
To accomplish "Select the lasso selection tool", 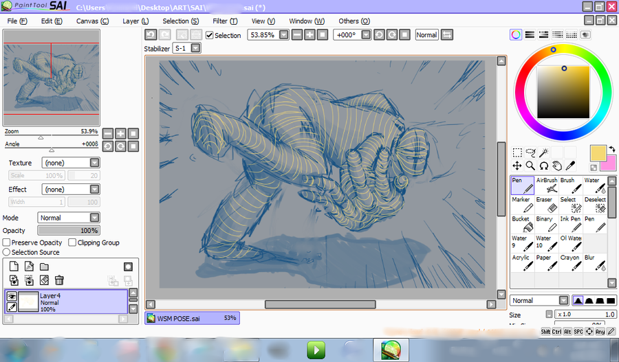I will 530,152.
